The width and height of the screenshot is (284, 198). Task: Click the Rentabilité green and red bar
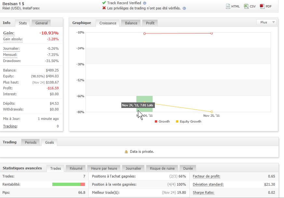tap(68, 184)
